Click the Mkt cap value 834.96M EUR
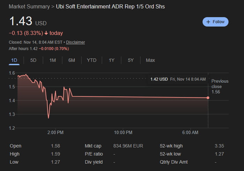 [128, 146]
